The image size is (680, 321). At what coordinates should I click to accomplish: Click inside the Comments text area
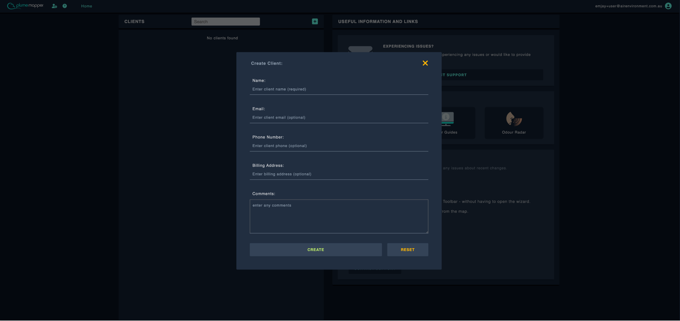(x=339, y=217)
